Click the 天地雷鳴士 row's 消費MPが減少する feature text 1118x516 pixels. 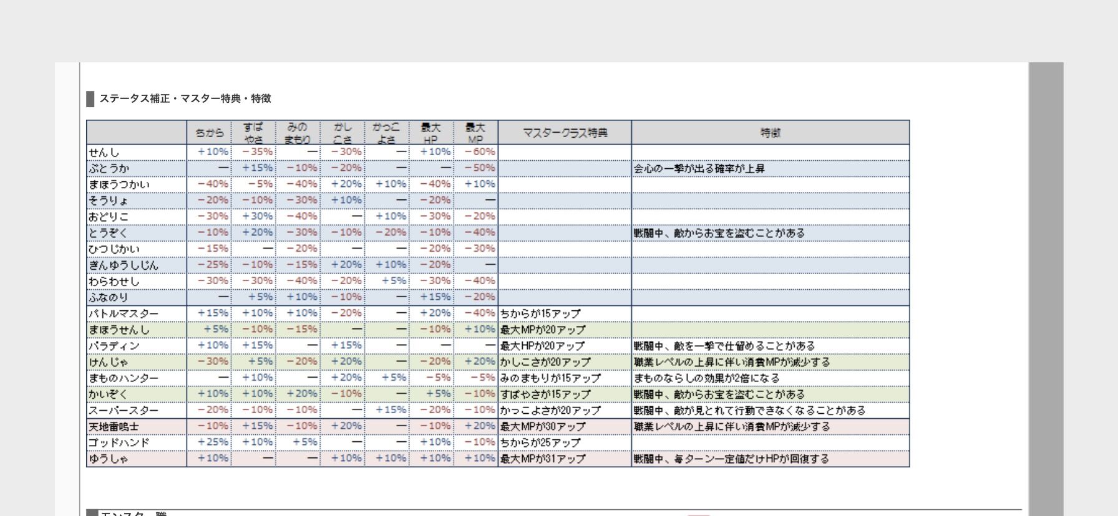coord(732,427)
